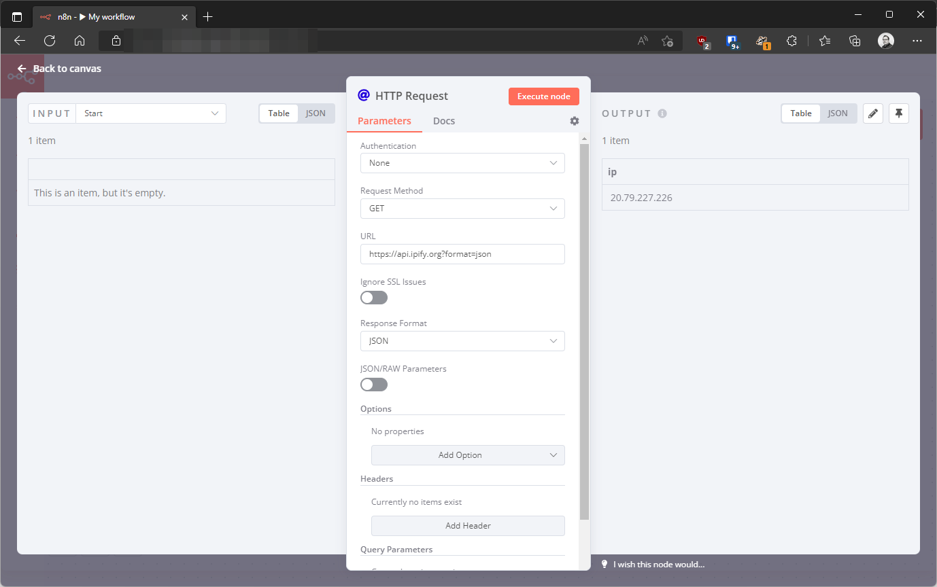Image resolution: width=937 pixels, height=587 pixels.
Task: Open the Request Method dropdown
Action: click(x=462, y=209)
